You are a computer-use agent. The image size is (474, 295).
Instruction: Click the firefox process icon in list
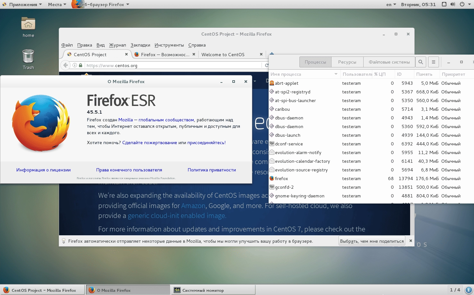[x=272, y=178]
